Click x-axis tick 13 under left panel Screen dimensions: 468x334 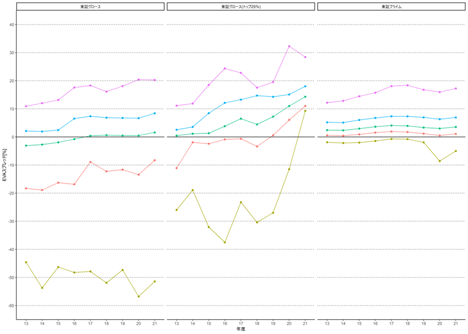click(x=26, y=323)
